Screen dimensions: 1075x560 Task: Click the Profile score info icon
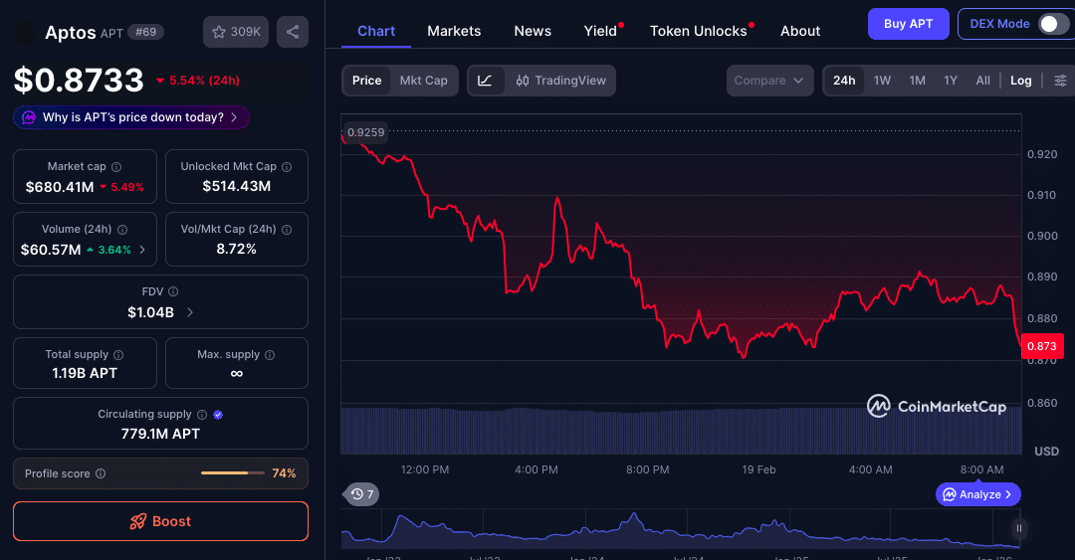[x=101, y=473]
